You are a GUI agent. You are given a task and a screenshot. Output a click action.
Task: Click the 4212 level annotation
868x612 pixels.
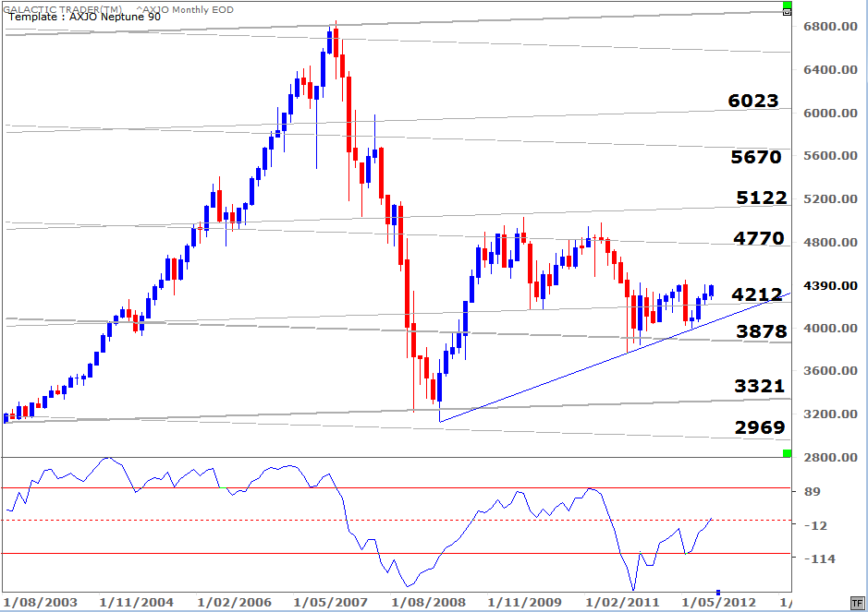pyautogui.click(x=757, y=294)
